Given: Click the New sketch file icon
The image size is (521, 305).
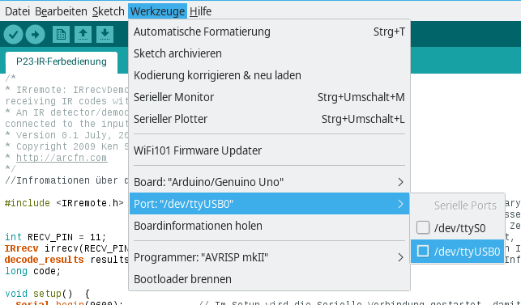Looking at the screenshot, I should pos(61,34).
